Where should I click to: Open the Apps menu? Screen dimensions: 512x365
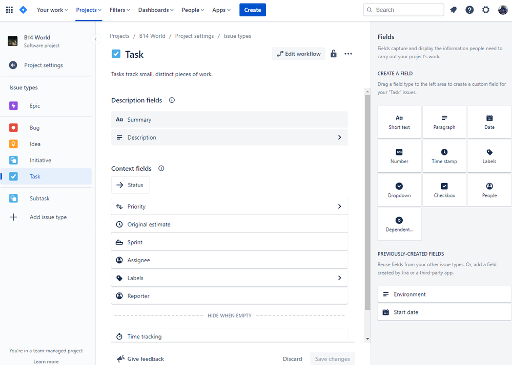(221, 10)
